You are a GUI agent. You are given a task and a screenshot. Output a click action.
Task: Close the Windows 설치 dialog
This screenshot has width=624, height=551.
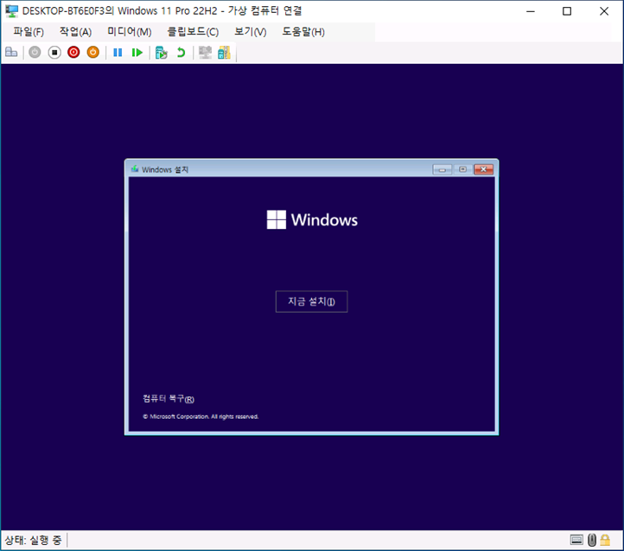pos(483,169)
